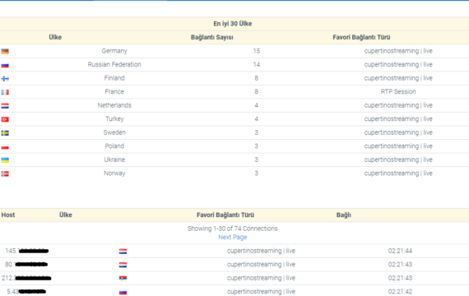
Task: Click the France flag icon
Action: (5, 92)
